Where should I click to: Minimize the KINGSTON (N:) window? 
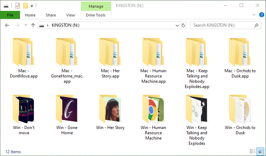(x=226, y=5)
